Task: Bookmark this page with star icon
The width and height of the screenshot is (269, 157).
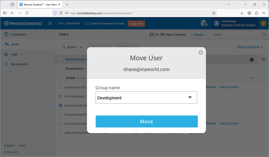Action: pos(214,13)
